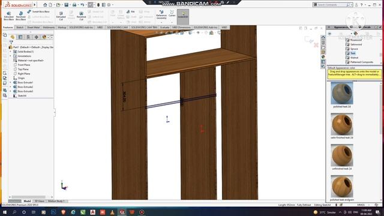Expand the SolidWorks logo menu arrow

click(x=35, y=5)
